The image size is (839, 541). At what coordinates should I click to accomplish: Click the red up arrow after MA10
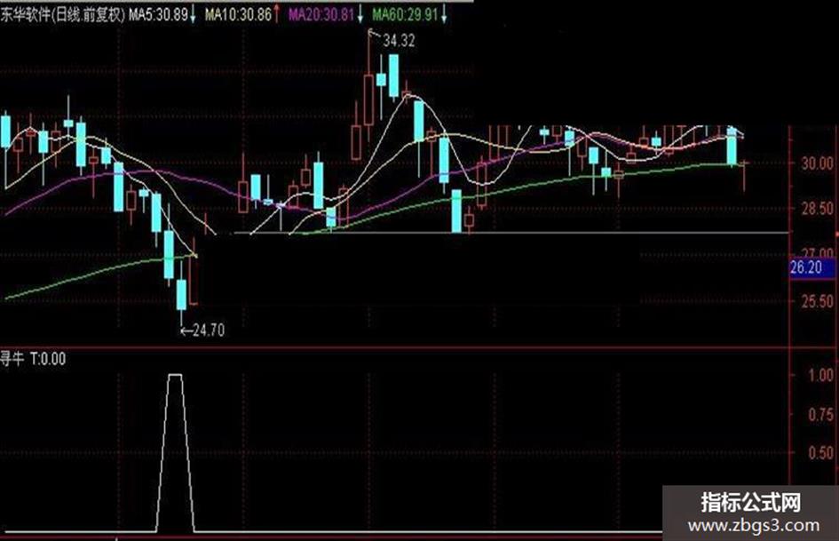pyautogui.click(x=276, y=14)
